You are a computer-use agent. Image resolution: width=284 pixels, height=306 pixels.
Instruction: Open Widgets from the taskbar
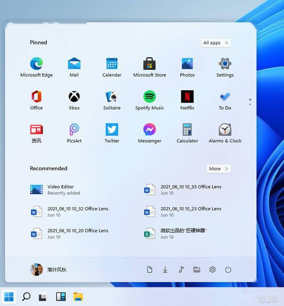click(61, 297)
